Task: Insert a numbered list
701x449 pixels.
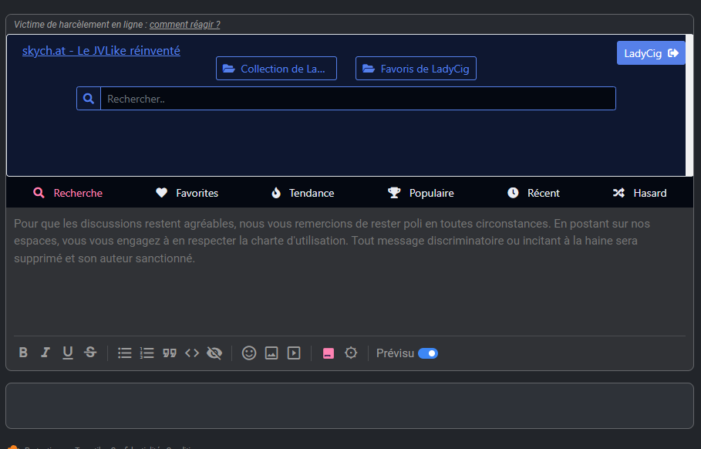Action: [x=147, y=353]
